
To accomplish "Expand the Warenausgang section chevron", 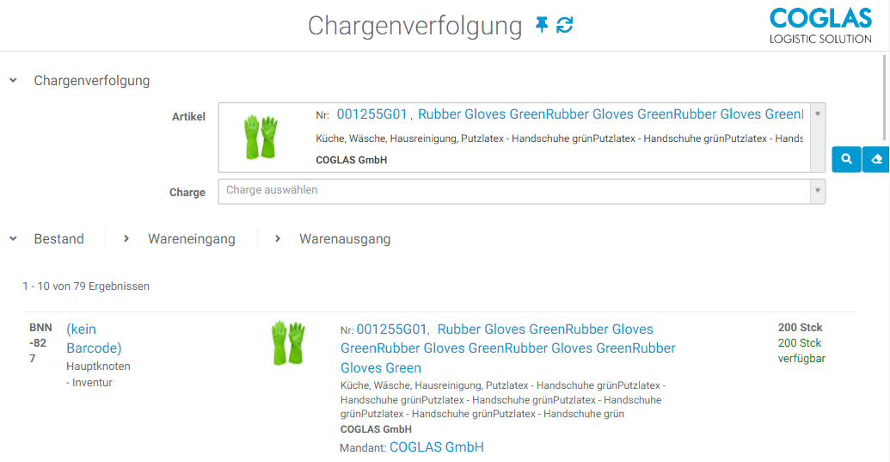I will (x=278, y=239).
